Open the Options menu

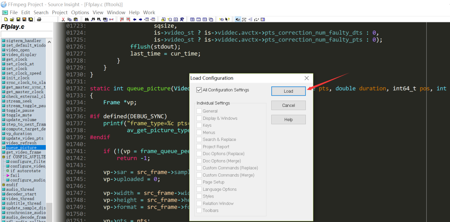pos(80,12)
